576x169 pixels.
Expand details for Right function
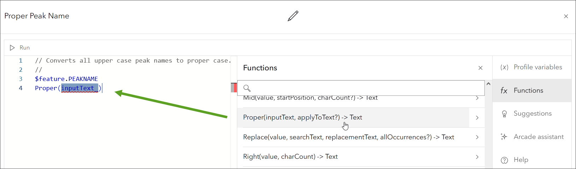click(477, 157)
